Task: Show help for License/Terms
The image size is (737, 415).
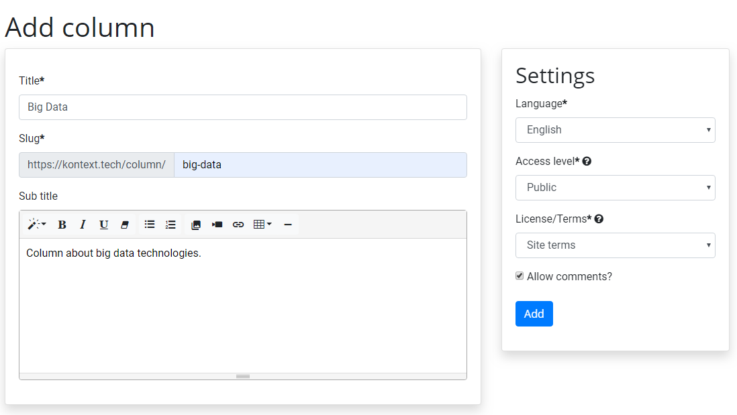Action: pyautogui.click(x=599, y=219)
